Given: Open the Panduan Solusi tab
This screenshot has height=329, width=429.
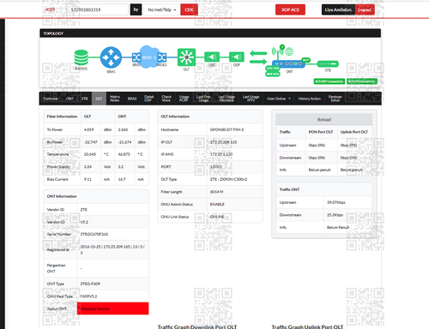Looking at the screenshot, I should click(x=335, y=99).
